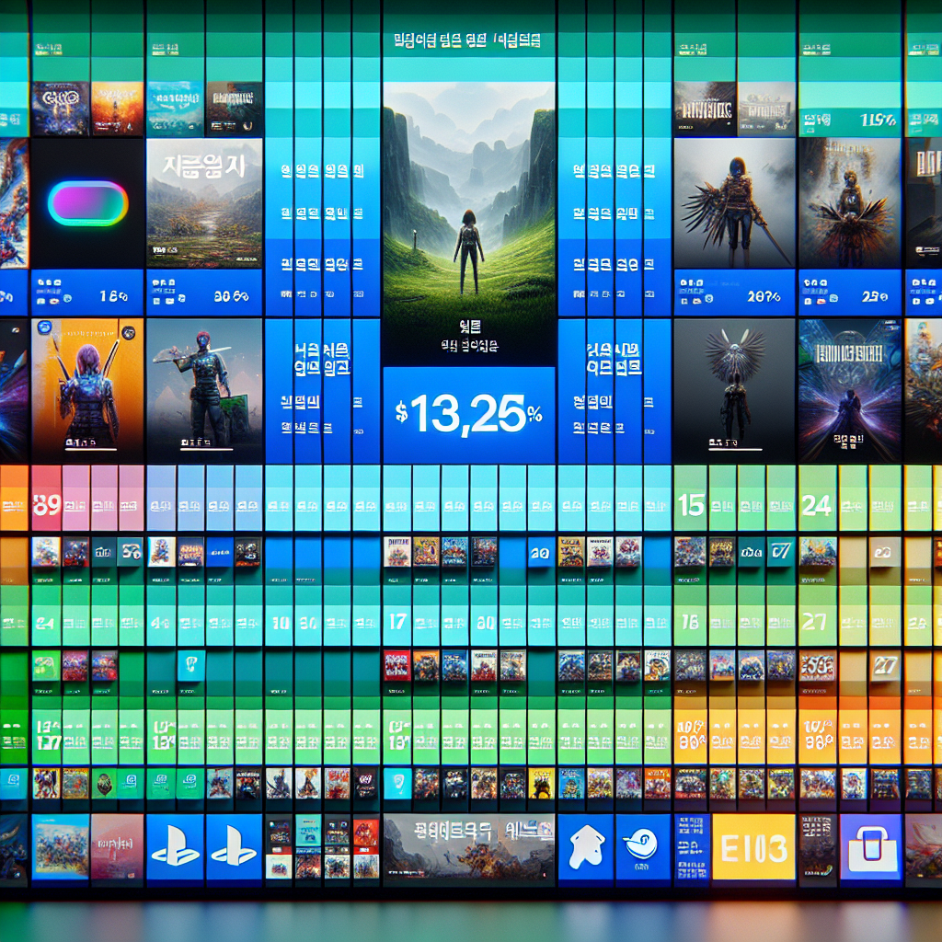Image resolution: width=942 pixels, height=942 pixels.
Task: Select soldier holding rifle cover
Action: 204,390
